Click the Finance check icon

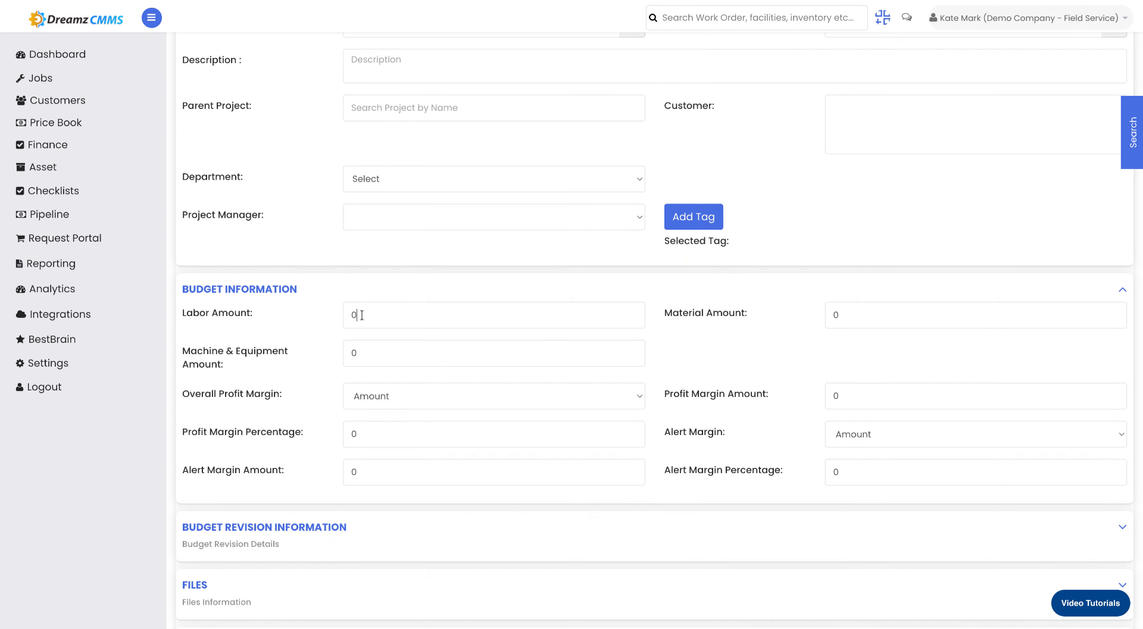tap(20, 145)
